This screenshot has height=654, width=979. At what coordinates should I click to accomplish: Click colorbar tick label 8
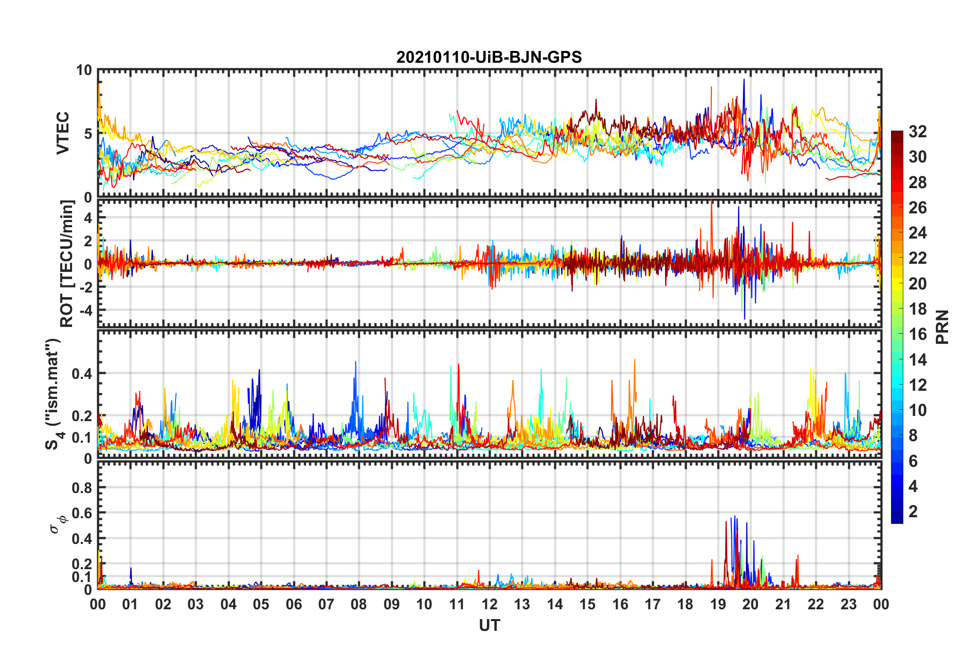click(914, 435)
